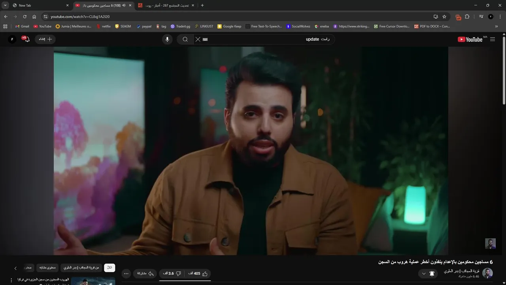Focus the youtube.com address bar

237,17
